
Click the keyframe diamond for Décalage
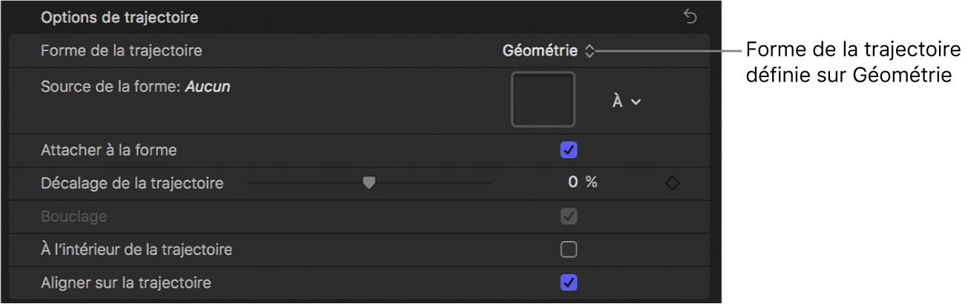(672, 183)
